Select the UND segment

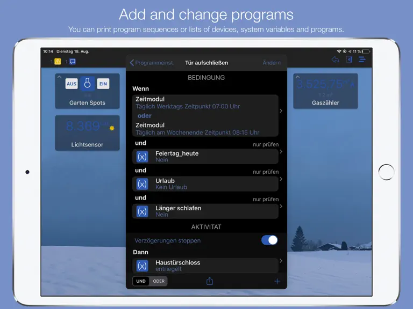click(141, 281)
